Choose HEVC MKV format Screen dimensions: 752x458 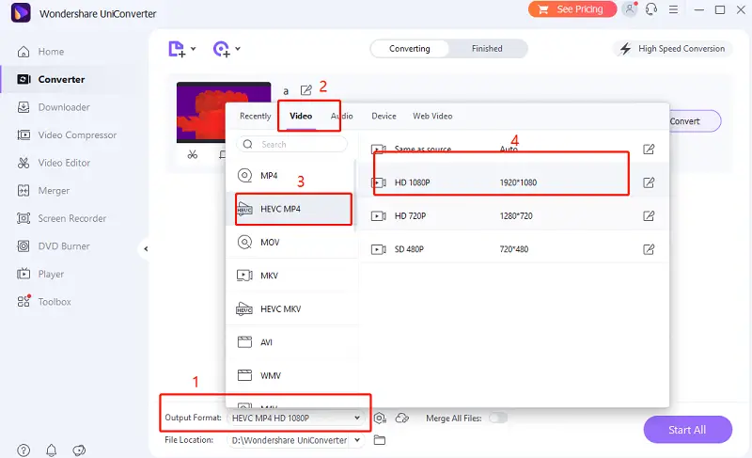coord(291,308)
